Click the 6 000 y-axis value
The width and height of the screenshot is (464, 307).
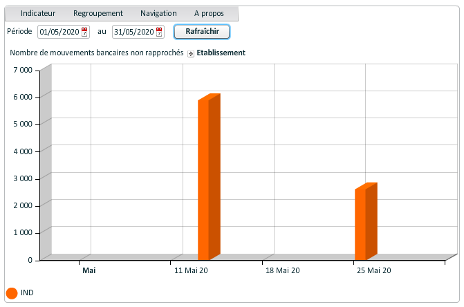click(23, 97)
